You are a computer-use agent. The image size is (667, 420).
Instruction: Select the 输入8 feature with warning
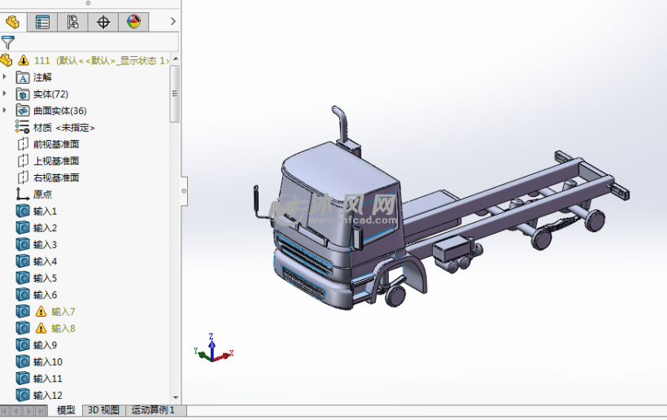click(x=63, y=328)
